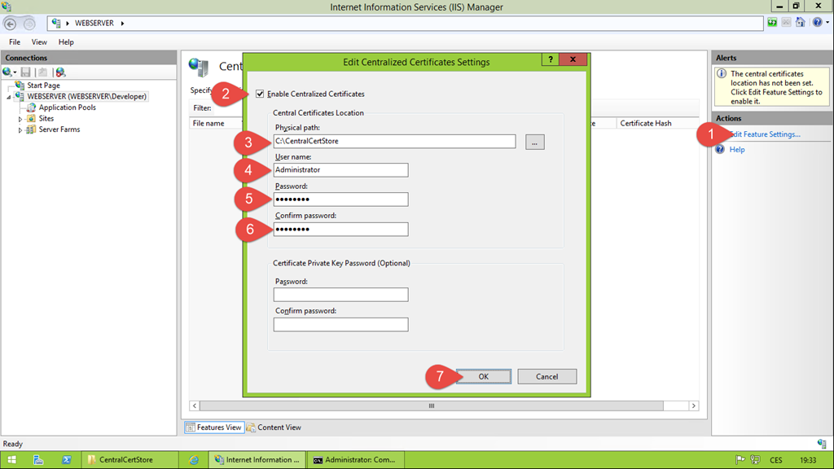834x469 pixels.
Task: Select Application Pools in the tree
Action: (67, 107)
